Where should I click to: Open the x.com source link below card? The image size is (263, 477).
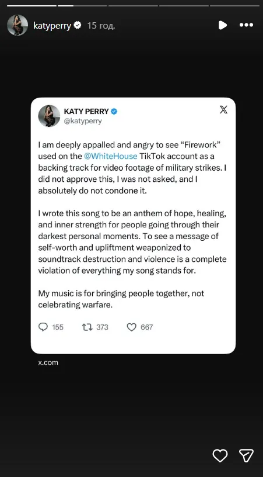[48, 362]
